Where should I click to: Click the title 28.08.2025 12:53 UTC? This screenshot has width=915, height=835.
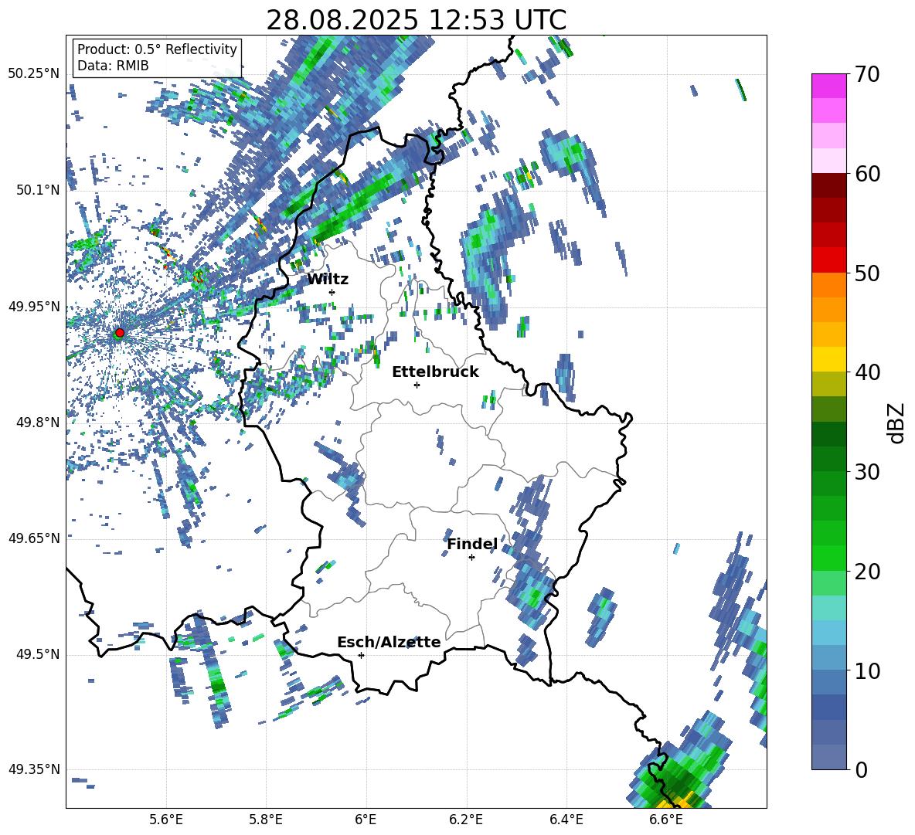416,20
